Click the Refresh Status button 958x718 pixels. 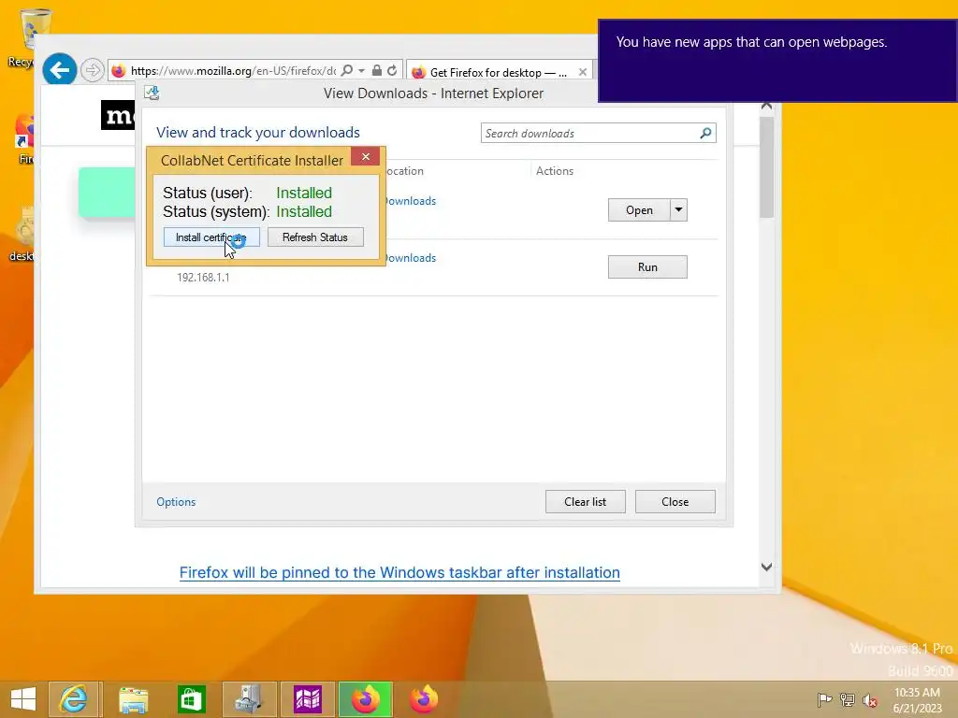pyautogui.click(x=315, y=237)
